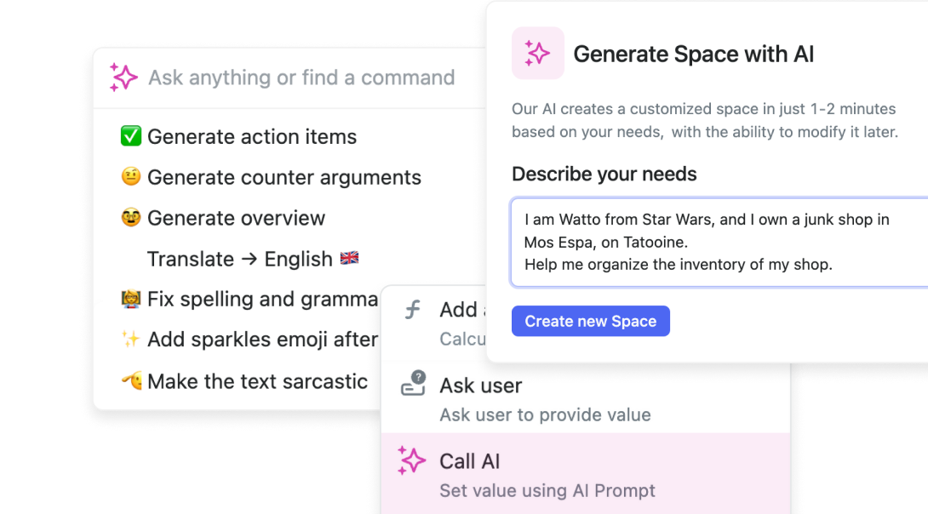Click the Generate Space sparkle icon

tap(537, 54)
